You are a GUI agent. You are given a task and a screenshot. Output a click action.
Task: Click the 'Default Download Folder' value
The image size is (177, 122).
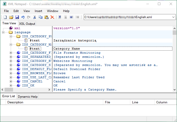click(77, 69)
